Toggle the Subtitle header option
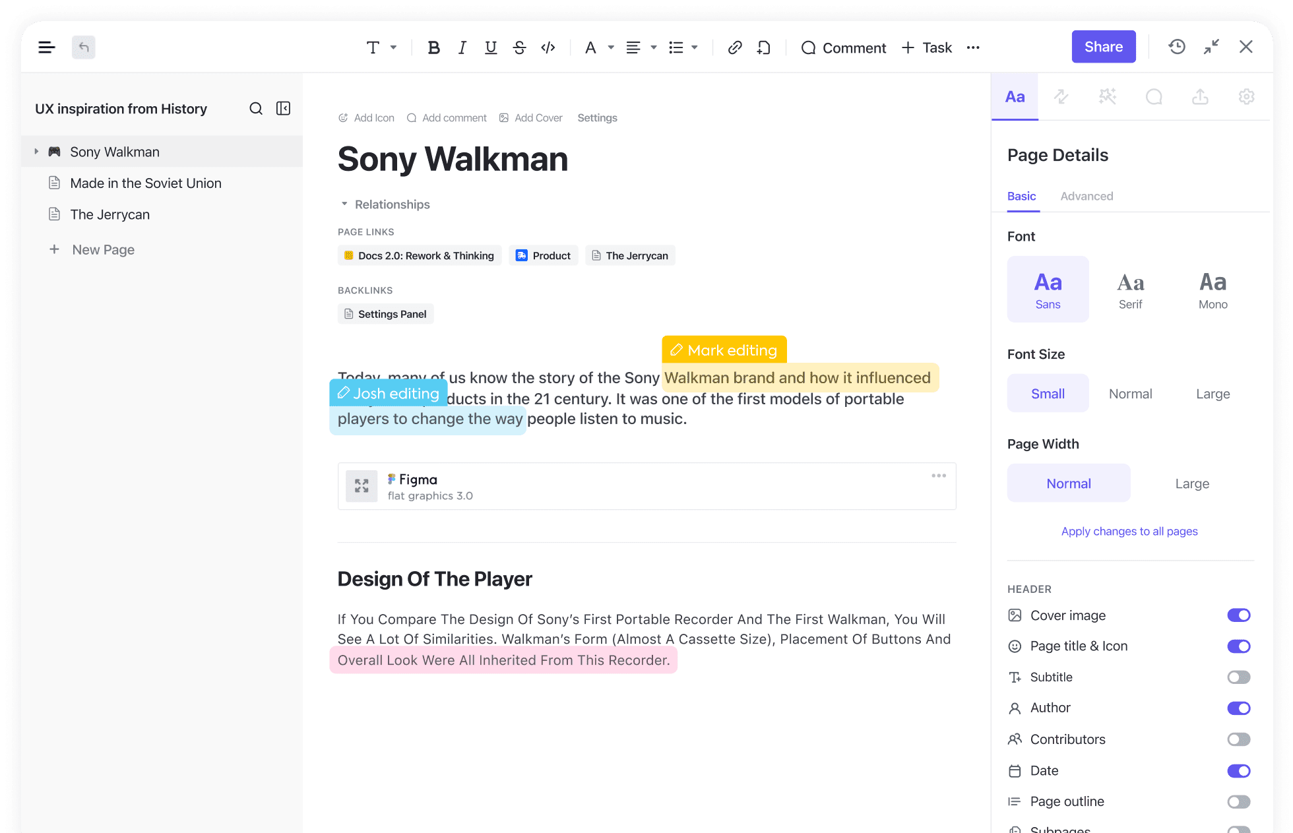 click(1238, 677)
